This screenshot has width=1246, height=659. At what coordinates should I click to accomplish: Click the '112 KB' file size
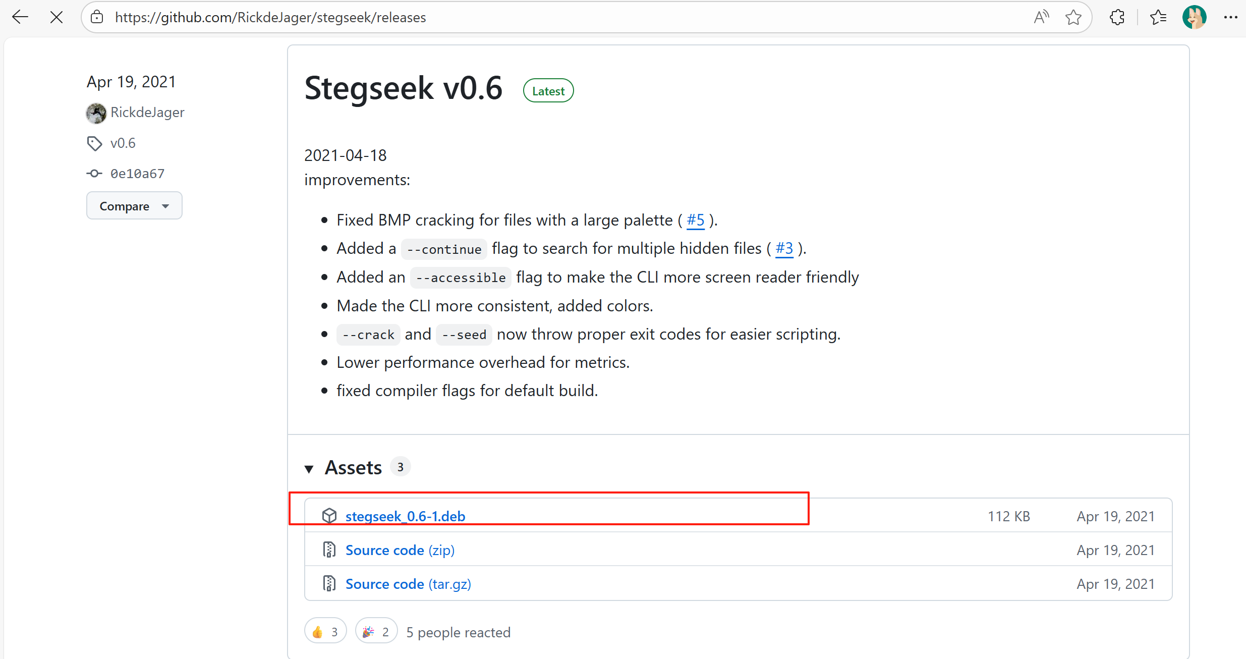1009,516
